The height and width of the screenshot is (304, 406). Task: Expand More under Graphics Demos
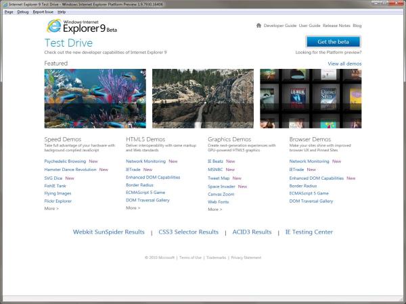click(x=215, y=209)
